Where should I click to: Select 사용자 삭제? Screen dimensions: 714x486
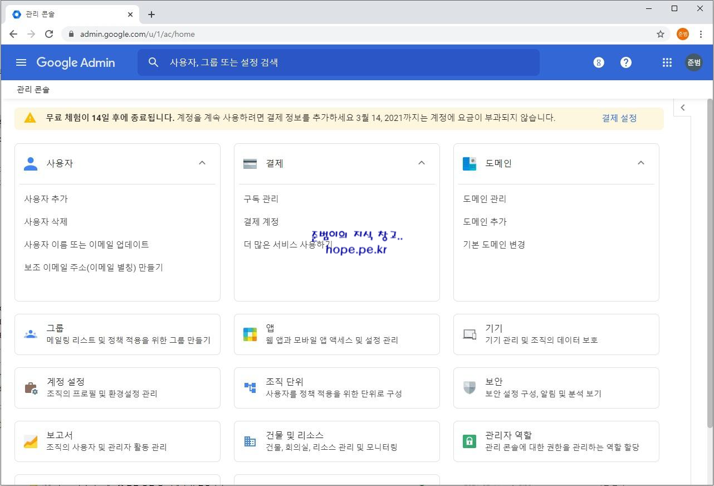(46, 222)
